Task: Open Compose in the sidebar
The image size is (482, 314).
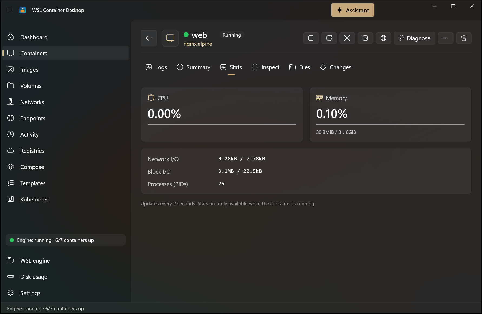Action: click(x=65, y=167)
